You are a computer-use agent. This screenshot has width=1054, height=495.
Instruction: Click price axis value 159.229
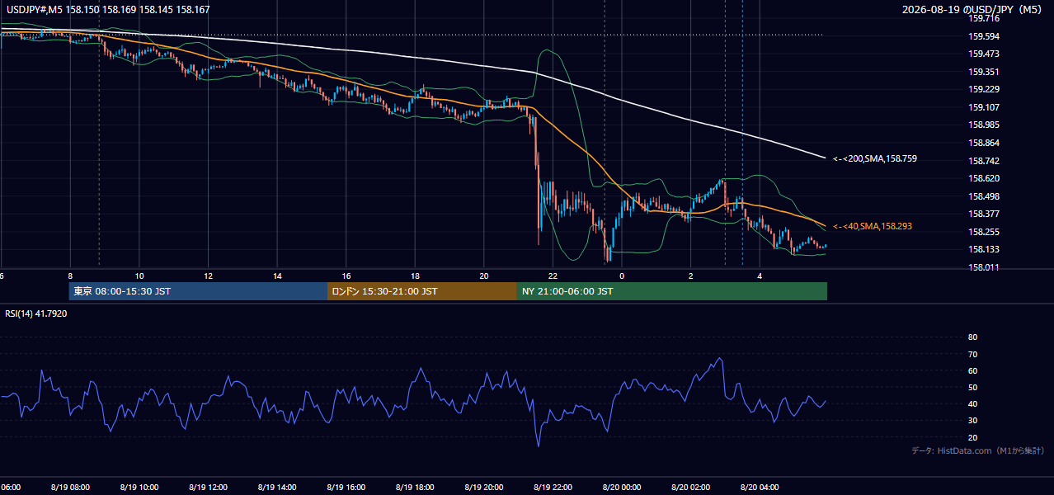click(984, 89)
